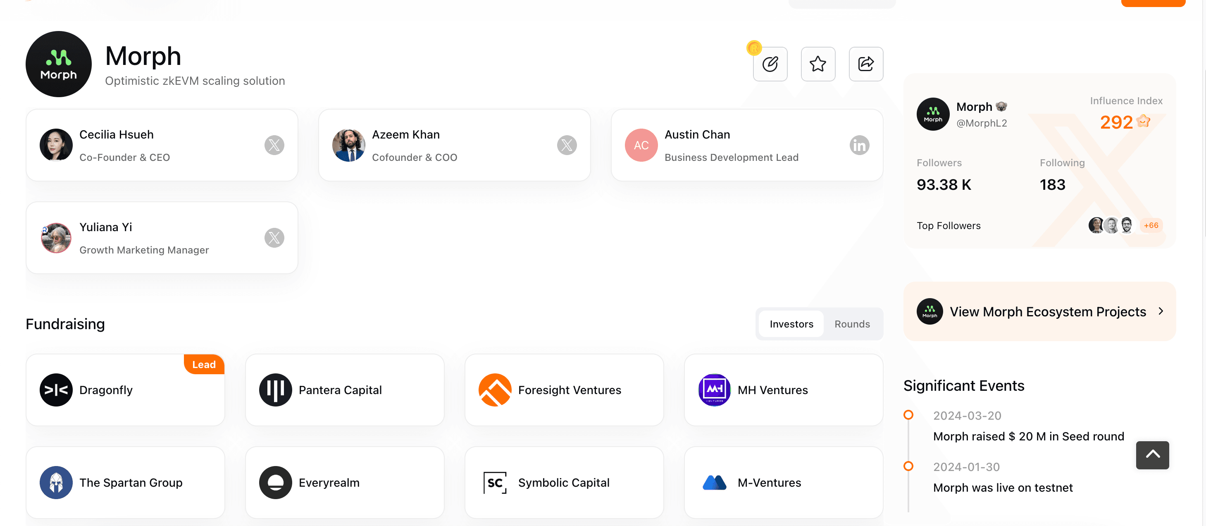The height and width of the screenshot is (526, 1206).
Task: Open Austin Chan's LinkedIn icon
Action: pos(860,145)
